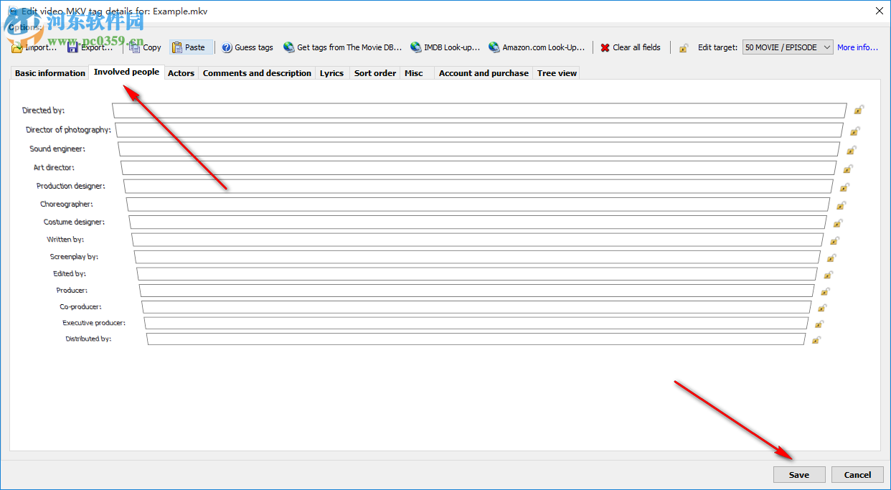891x490 pixels.
Task: Toggle lock icon for Choreographer
Action: (x=841, y=205)
